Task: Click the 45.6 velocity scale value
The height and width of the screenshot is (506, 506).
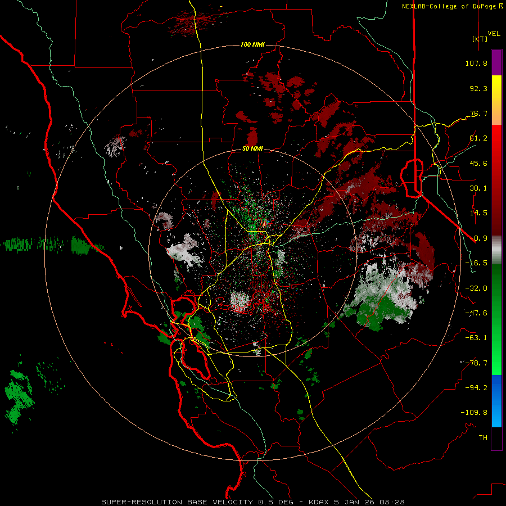Action: [x=478, y=163]
